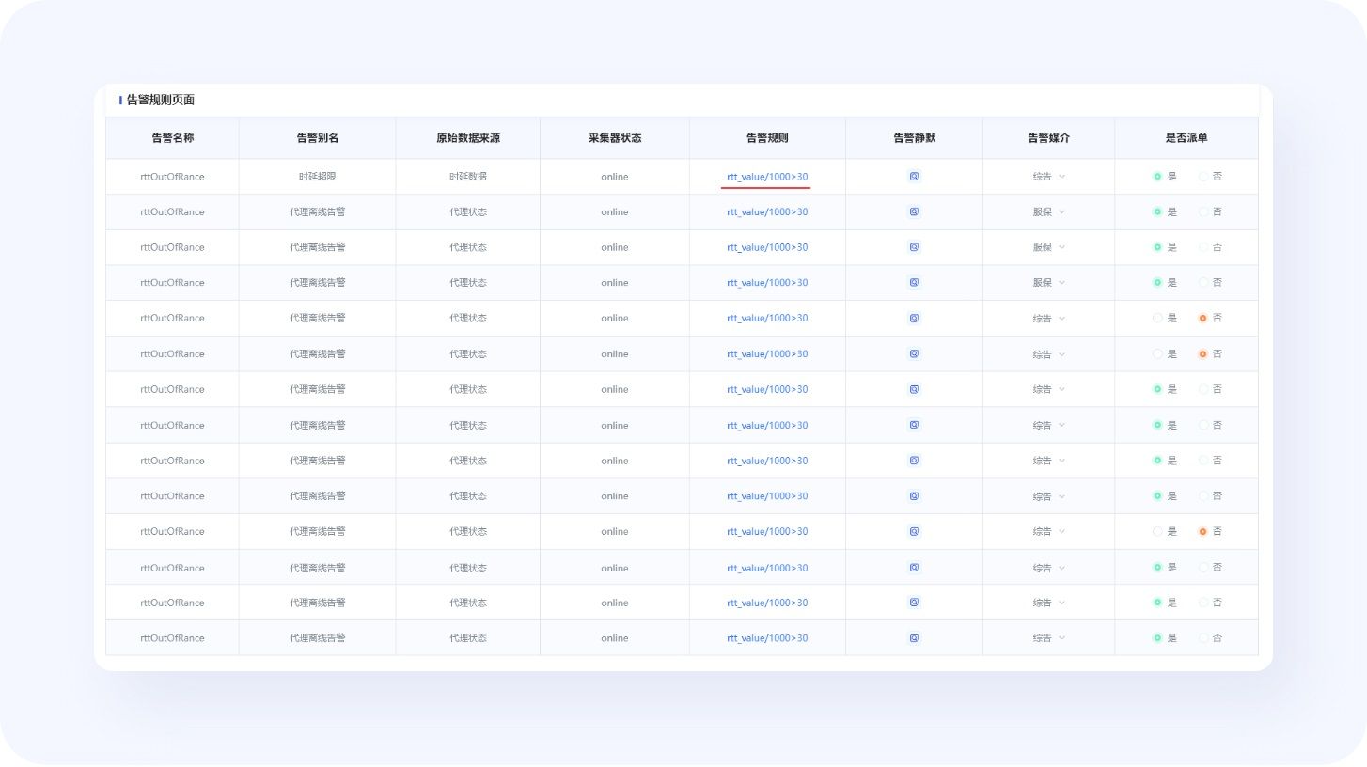Open the 服保 dropdown in the fourth table row
Screen dimensions: 1367x767
pyautogui.click(x=1049, y=282)
